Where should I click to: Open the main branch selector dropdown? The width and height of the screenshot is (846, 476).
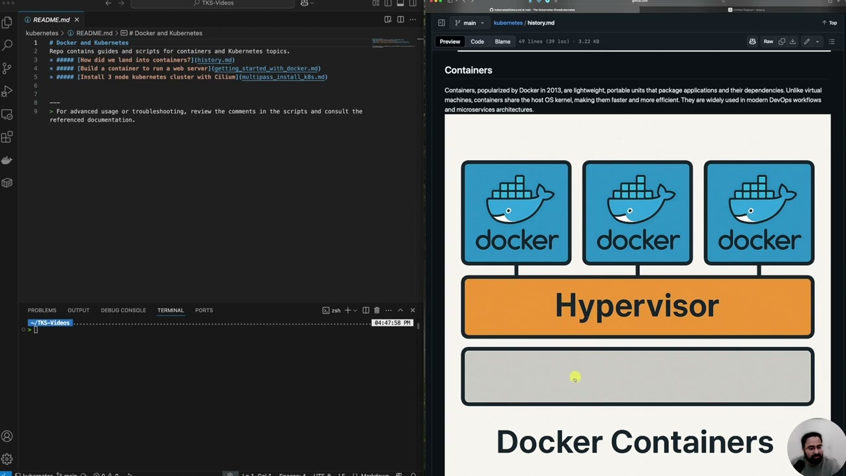(x=469, y=23)
